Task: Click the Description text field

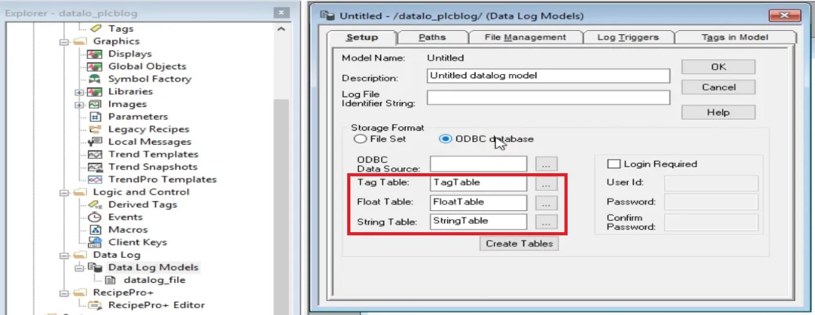Action: 549,76
